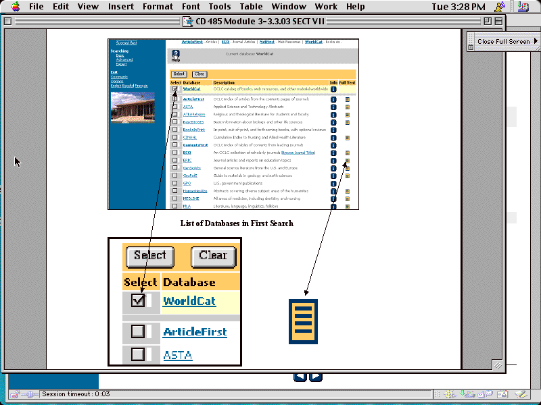Click the info icon in BooksInPrint row

click(333, 130)
